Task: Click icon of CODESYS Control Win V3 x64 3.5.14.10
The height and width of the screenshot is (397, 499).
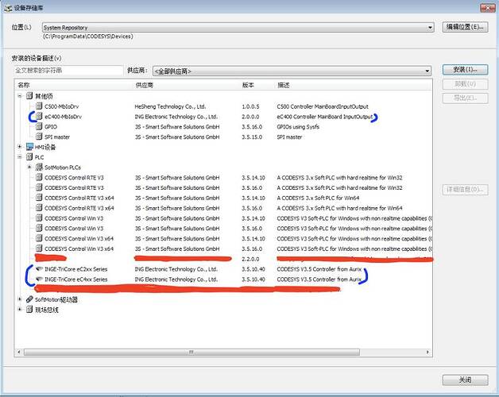Action: (39, 238)
